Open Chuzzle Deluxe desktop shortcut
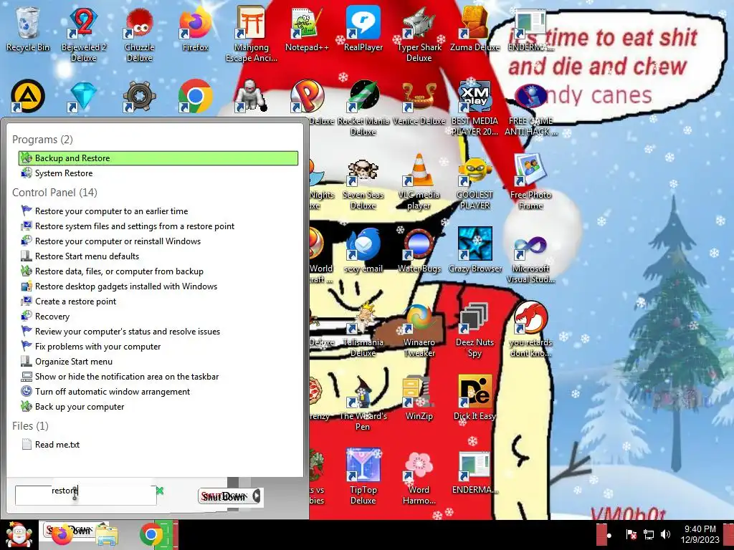Screen dimensions: 734x550 (x=140, y=34)
